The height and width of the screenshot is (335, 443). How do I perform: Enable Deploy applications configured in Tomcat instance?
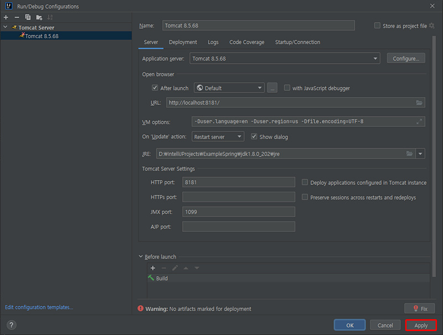tap(305, 183)
